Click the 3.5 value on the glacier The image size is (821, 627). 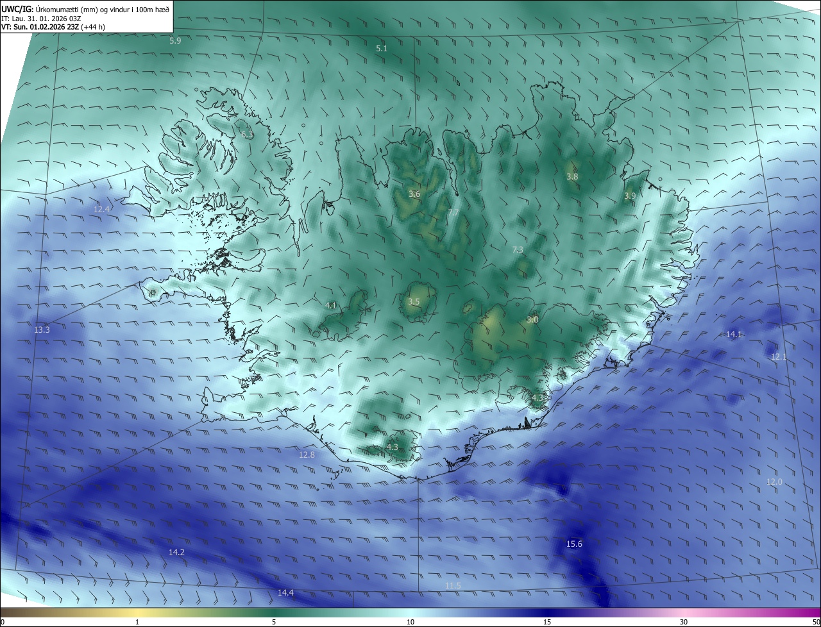tap(414, 302)
